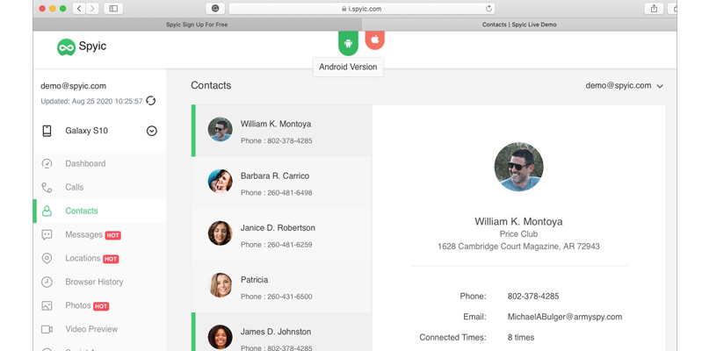
Task: Click the green Android version icon
Action: point(348,42)
